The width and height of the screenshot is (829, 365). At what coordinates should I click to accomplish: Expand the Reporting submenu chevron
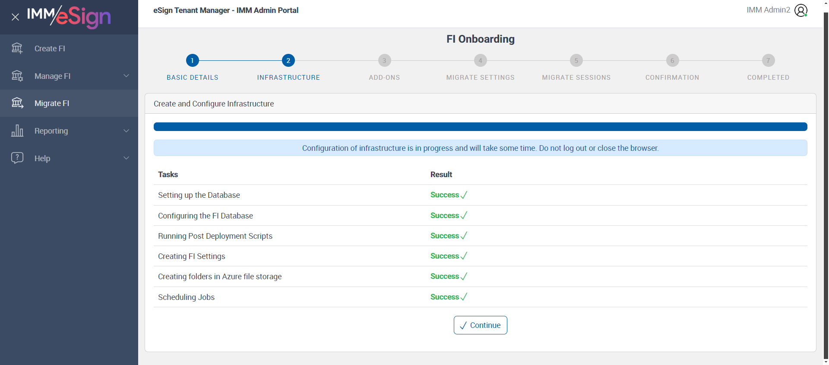[x=127, y=131]
